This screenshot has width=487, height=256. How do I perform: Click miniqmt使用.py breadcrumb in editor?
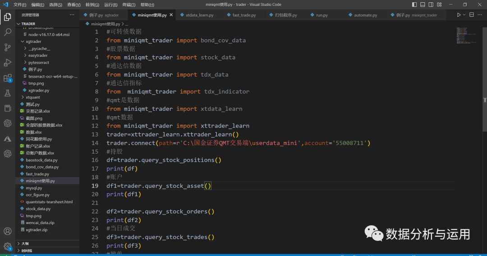pos(105,24)
